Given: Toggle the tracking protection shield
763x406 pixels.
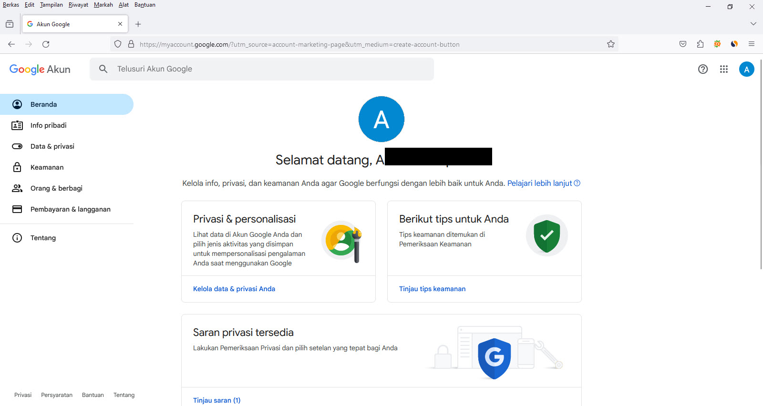Looking at the screenshot, I should [117, 44].
